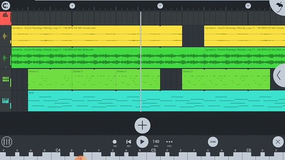Select the cyan 808 pattern clip
Image resolution: width=285 pixels, height=160 pixels.
click(156, 101)
